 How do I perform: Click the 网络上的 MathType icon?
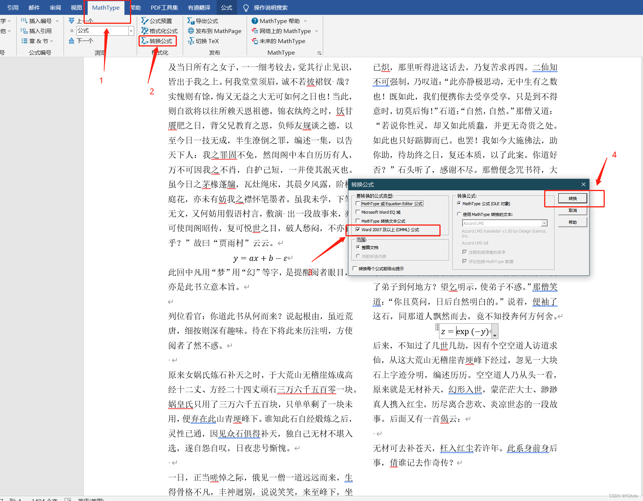(x=255, y=31)
